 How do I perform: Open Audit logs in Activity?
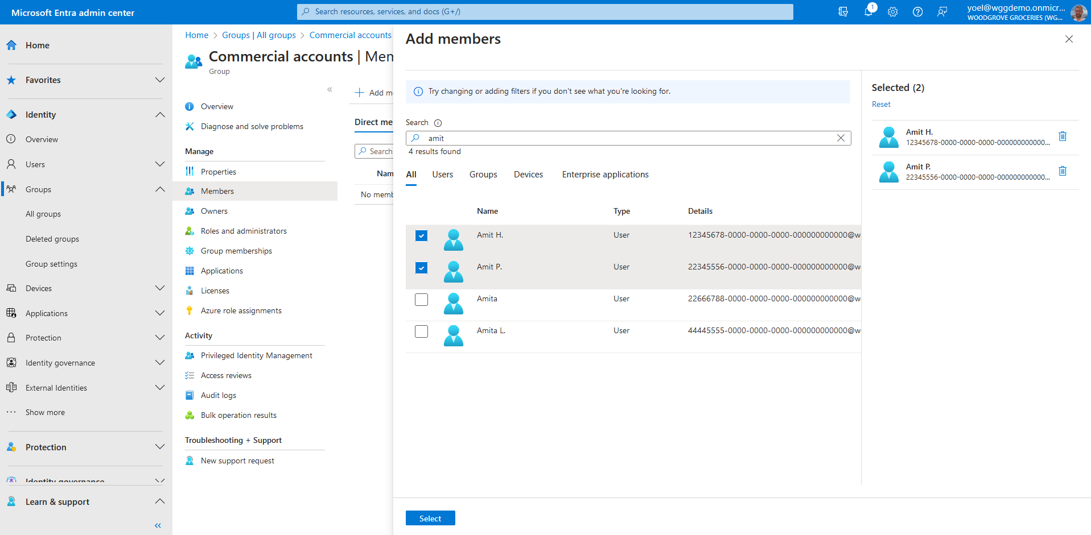pos(219,395)
